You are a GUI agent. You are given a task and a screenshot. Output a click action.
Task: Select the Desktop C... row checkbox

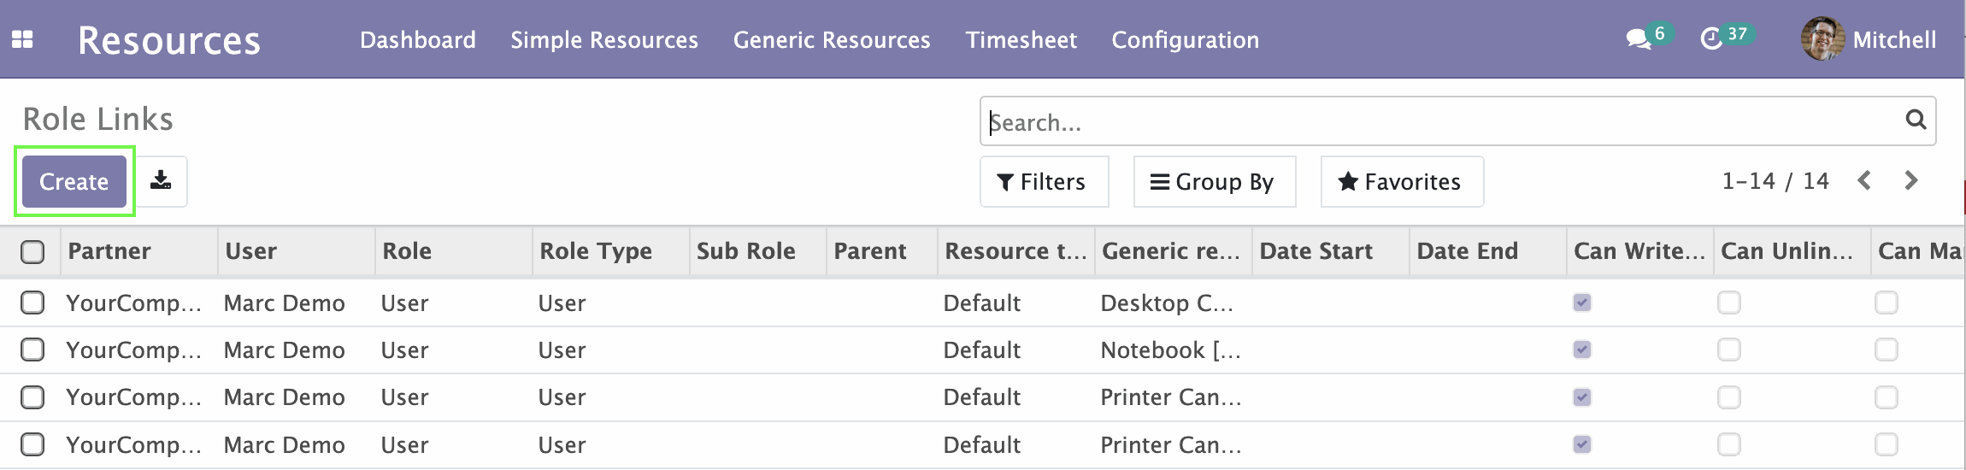[32, 303]
